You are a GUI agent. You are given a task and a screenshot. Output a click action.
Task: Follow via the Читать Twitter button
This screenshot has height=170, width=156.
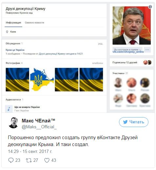(x=134, y=122)
